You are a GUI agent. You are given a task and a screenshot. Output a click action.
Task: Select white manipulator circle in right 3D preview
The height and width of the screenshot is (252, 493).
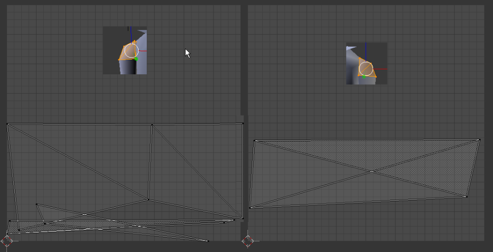(366, 68)
